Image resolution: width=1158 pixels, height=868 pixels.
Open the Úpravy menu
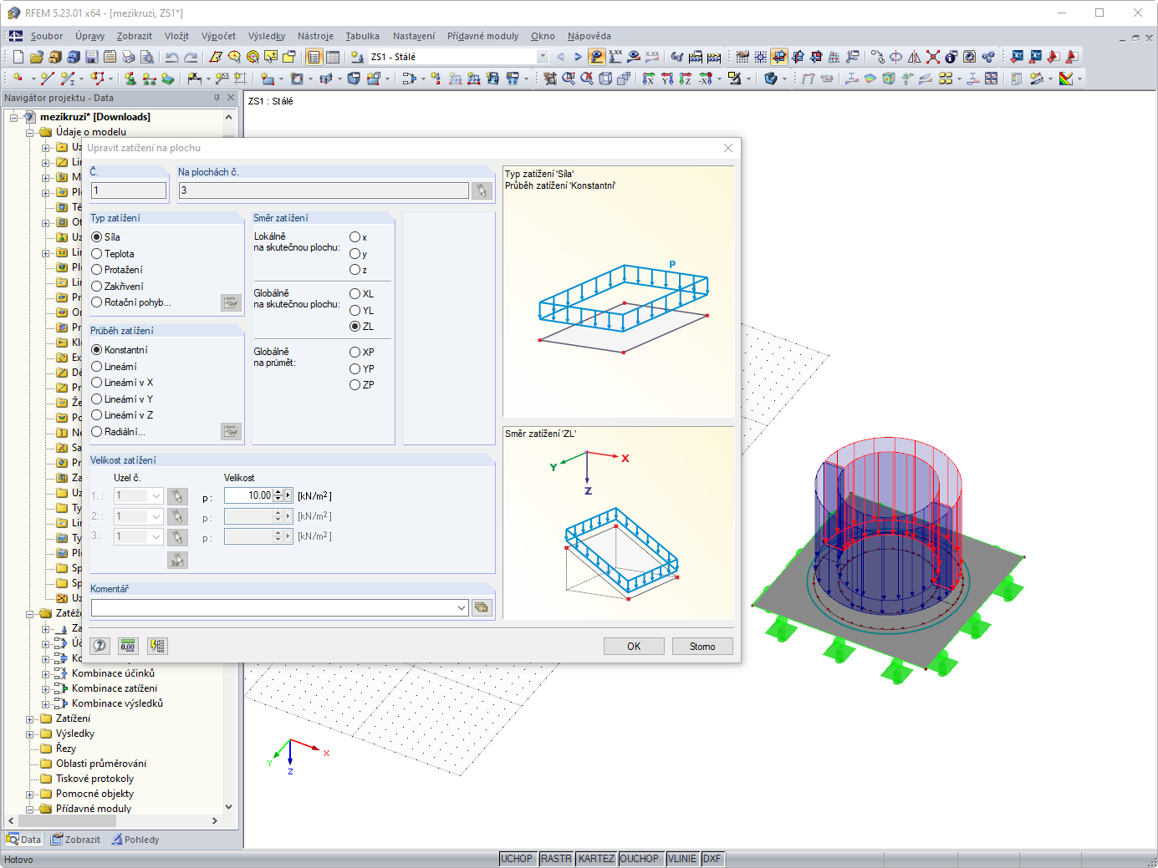[x=89, y=36]
